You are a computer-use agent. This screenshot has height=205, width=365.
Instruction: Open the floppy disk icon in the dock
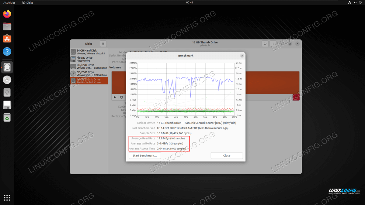tap(7, 105)
